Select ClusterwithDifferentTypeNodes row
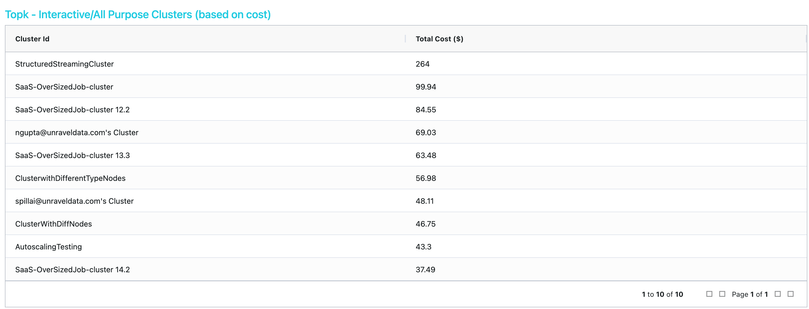This screenshot has height=309, width=809. [x=70, y=178]
